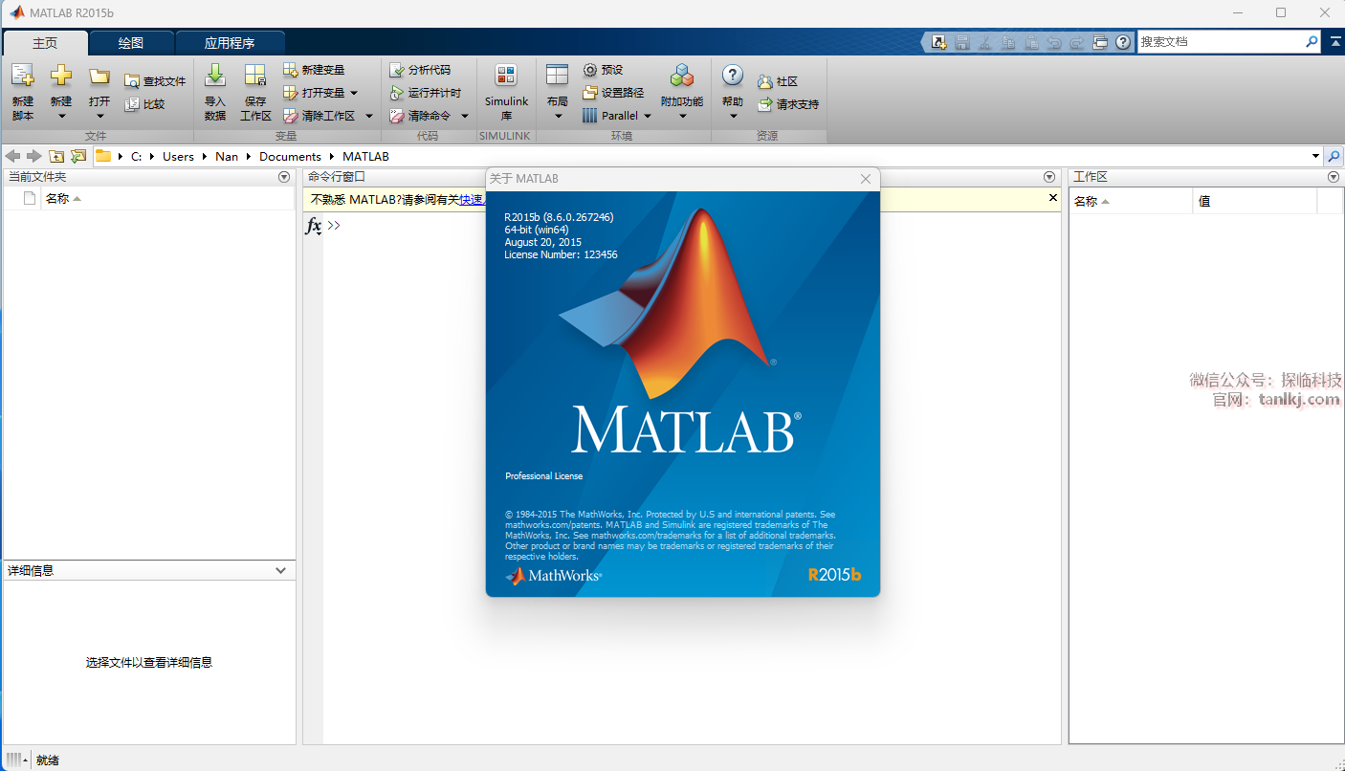Screen dimensions: 1345x771
Task: Create a new script with 新建脚本
Action: (23, 92)
